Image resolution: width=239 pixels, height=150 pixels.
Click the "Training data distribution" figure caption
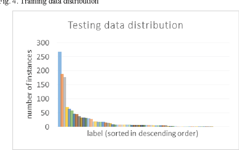click(x=51, y=2)
